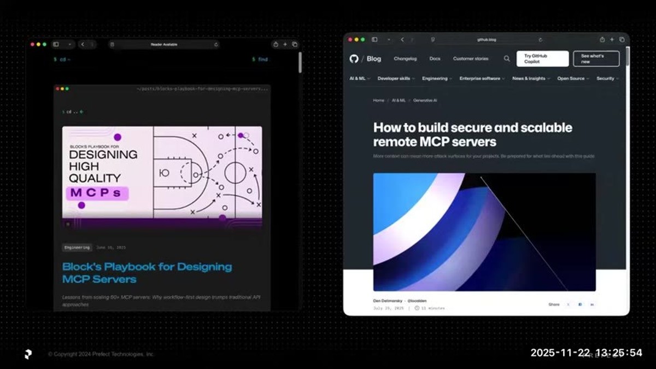This screenshot has height=369, width=656.
Task: Share the github.blog page via toolbar
Action: [602, 39]
